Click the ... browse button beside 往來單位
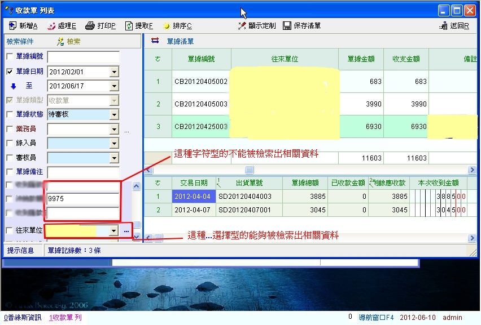 [x=126, y=231]
